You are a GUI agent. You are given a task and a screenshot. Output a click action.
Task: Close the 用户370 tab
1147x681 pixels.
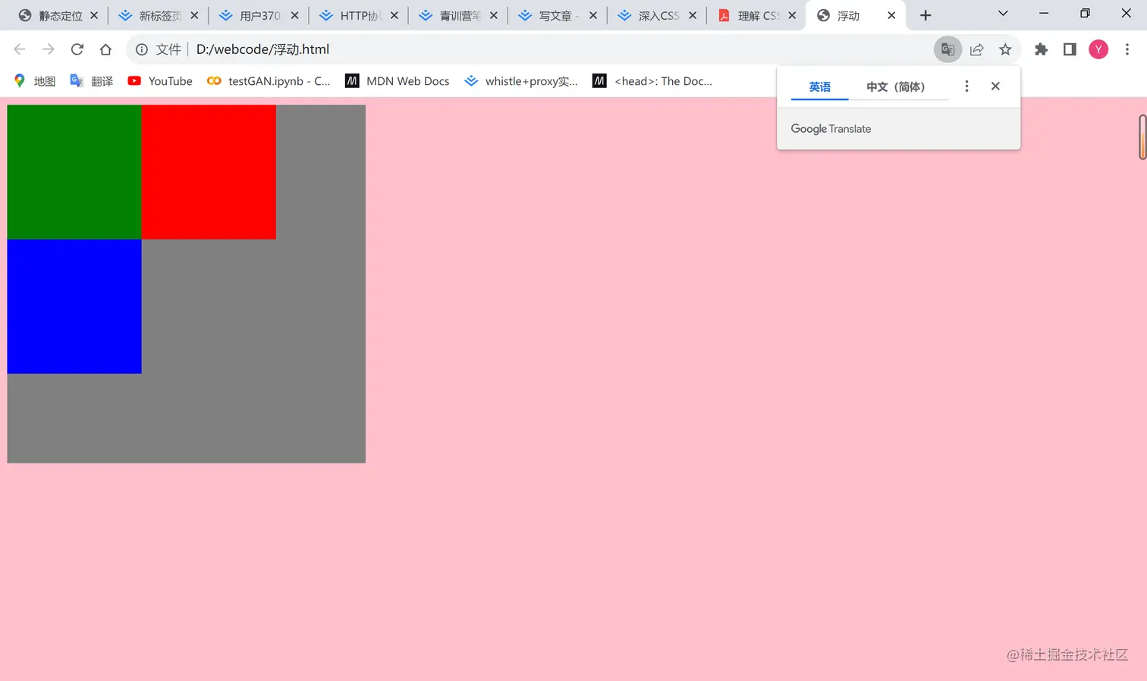point(294,15)
